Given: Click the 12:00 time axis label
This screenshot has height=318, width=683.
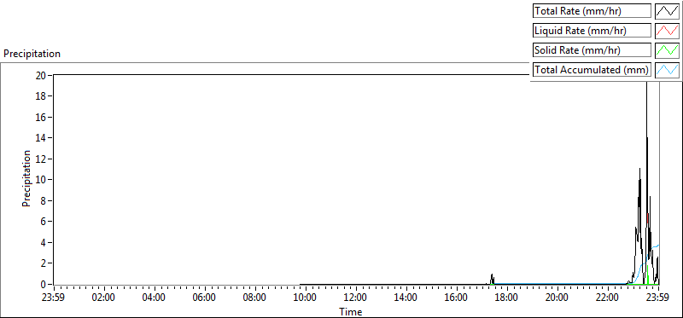Looking at the screenshot, I should coord(356,298).
